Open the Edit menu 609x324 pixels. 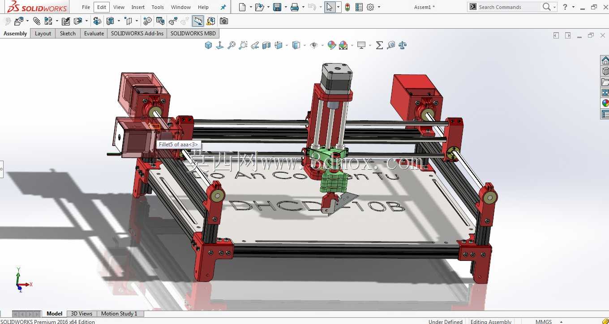(102, 7)
